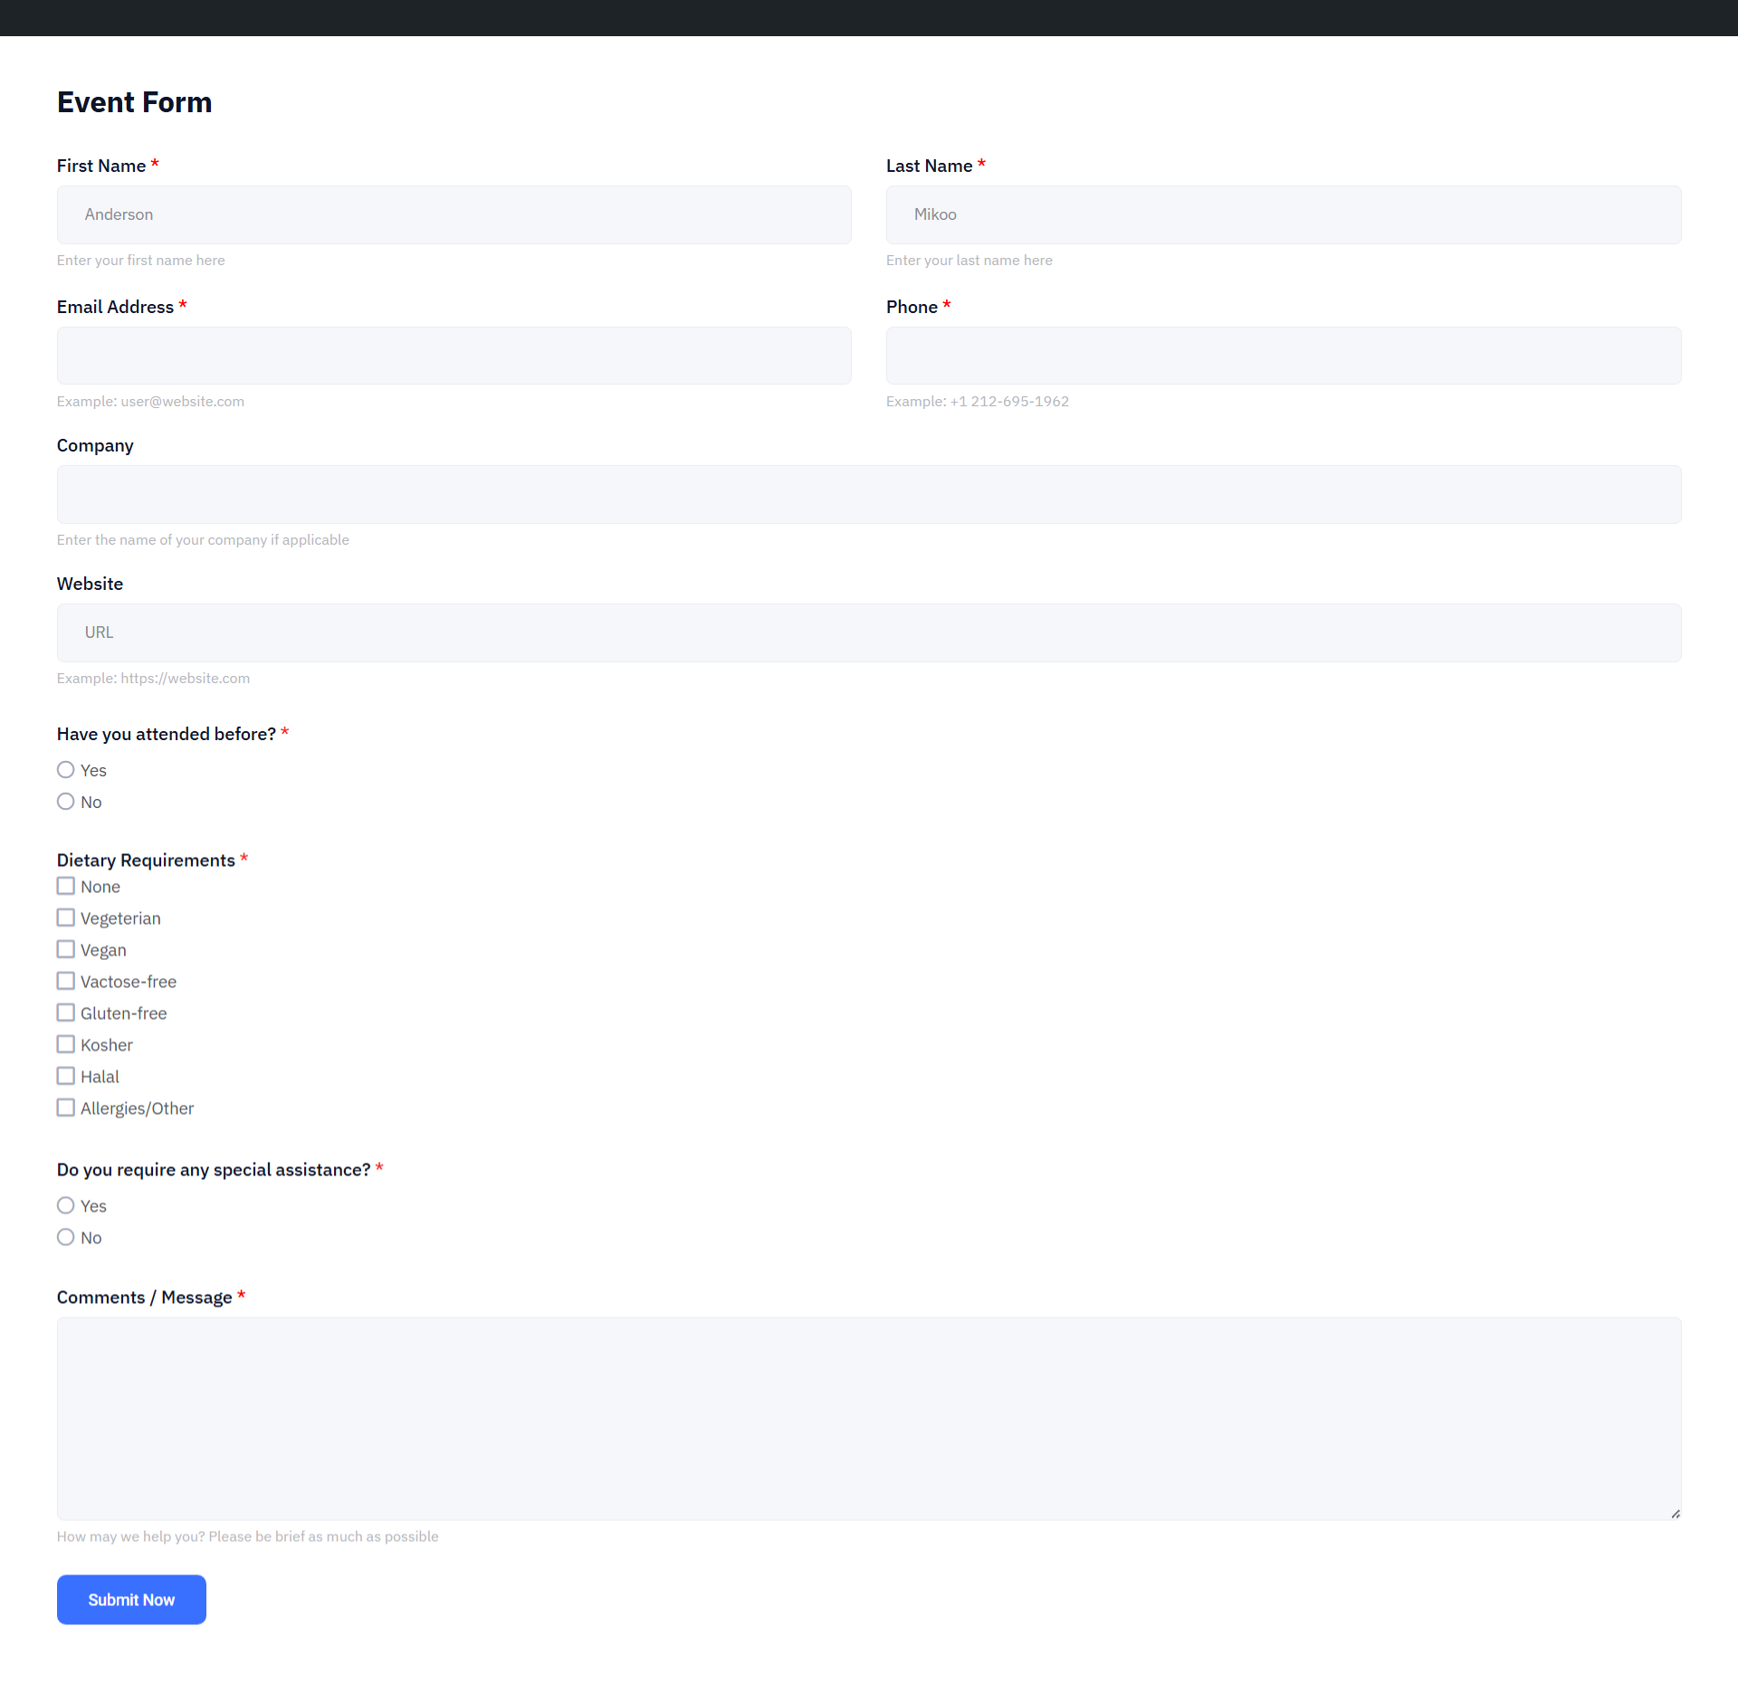Viewport: 1738px width, 1683px height.
Task: Select the Halal checkbox
Action: coord(65,1075)
